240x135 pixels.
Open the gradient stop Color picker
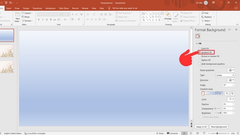231,99
